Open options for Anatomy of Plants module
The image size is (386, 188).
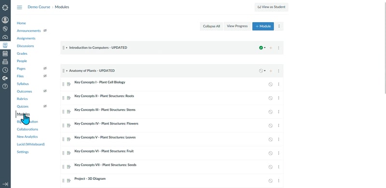[x=279, y=71]
